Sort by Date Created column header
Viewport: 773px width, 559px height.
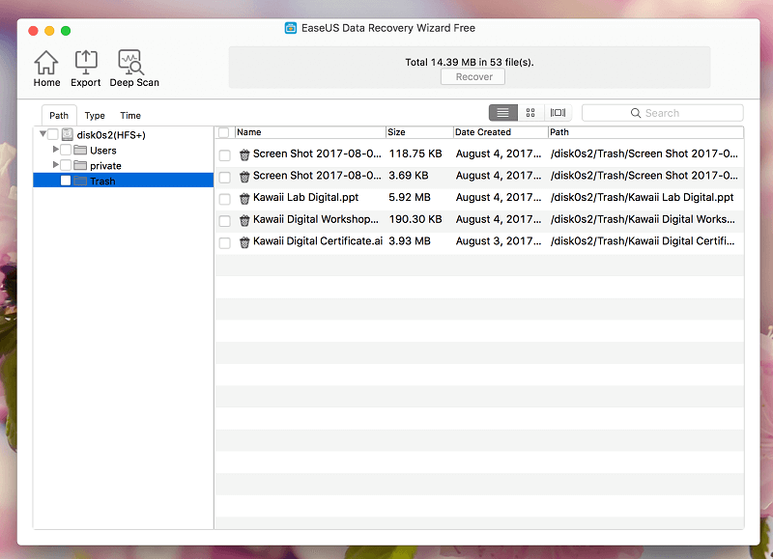point(501,132)
